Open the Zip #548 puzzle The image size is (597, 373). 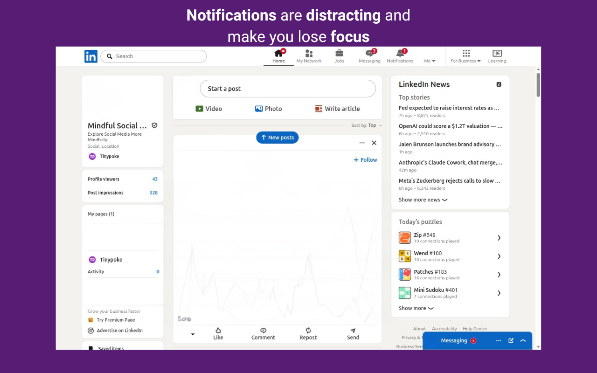click(x=450, y=238)
